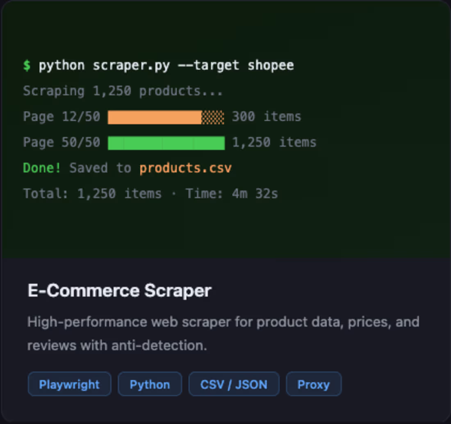Select the shopee target command text
This screenshot has height=424, width=451.
pos(271,65)
